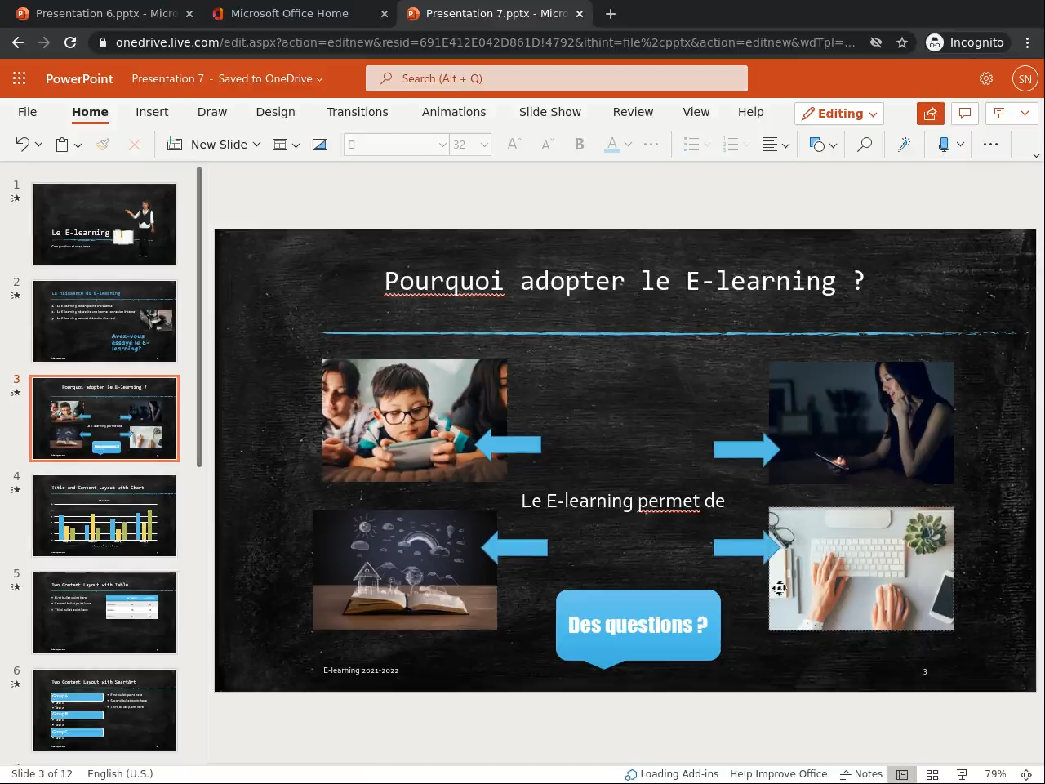
Task: Open the Find search magnifier tool
Action: pyautogui.click(x=864, y=145)
